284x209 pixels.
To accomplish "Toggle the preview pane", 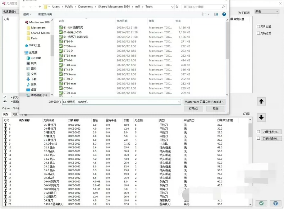I will [x=216, y=14].
